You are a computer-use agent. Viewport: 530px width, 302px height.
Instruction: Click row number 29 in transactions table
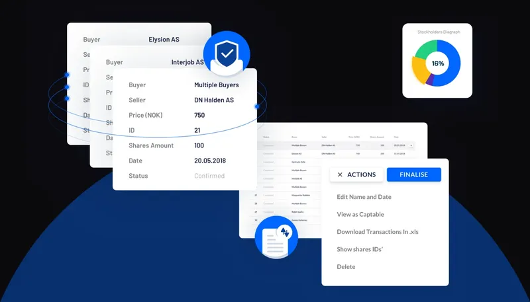coord(256,212)
